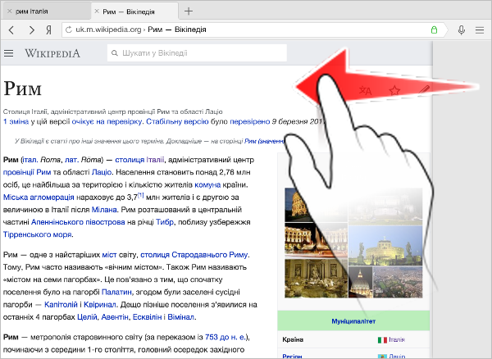Click the Wikipedia logo
This screenshot has width=492, height=359.
tap(52, 53)
